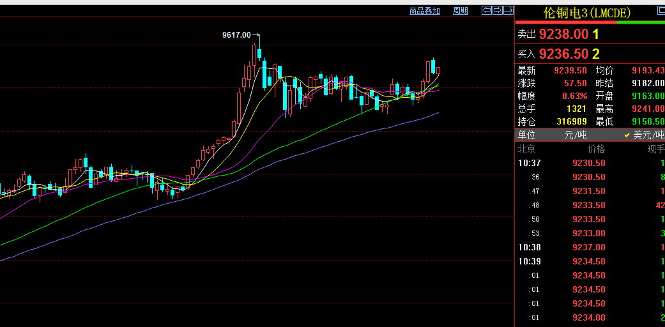The height and width of the screenshot is (327, 665).
Task: Open the 商品叠加 overlay link
Action: [x=425, y=11]
